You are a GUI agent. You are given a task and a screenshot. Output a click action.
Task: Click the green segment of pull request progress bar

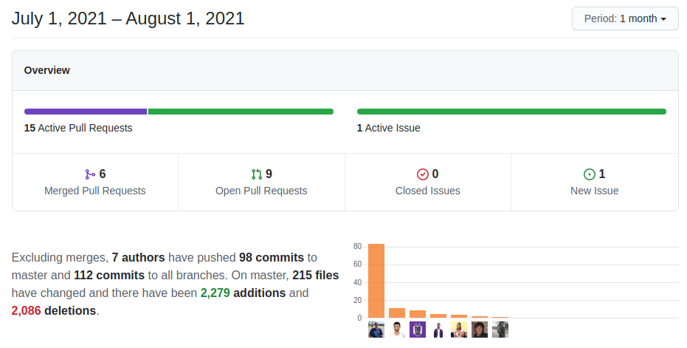(241, 112)
